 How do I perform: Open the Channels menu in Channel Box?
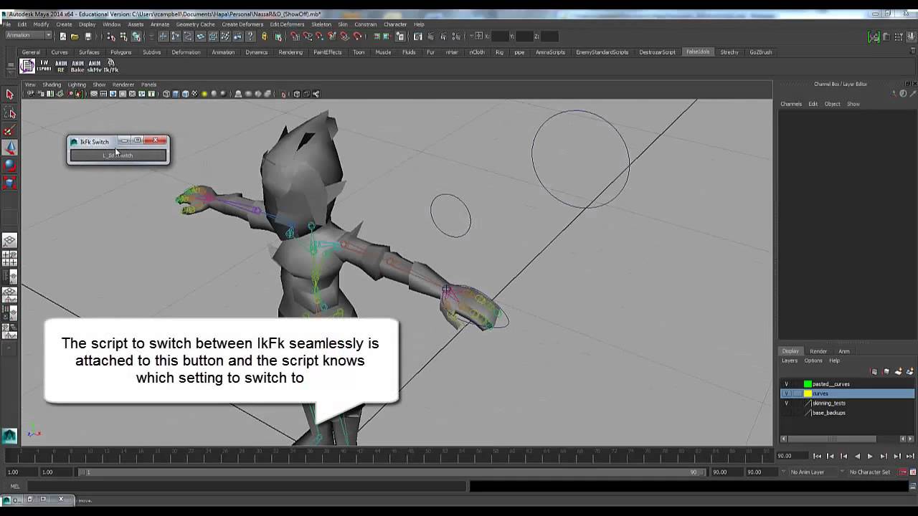click(x=791, y=104)
